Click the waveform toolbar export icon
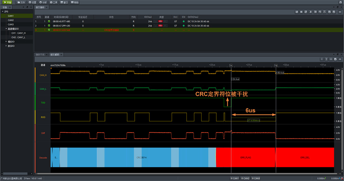344x181 pixels. coord(335,59)
